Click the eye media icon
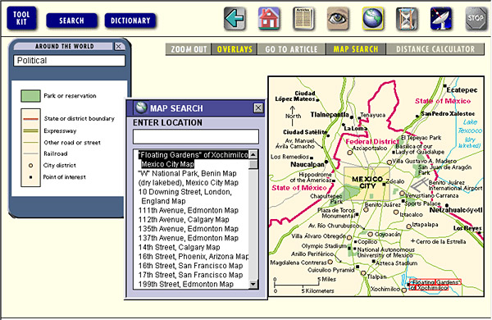The image size is (492, 320). pos(338,19)
